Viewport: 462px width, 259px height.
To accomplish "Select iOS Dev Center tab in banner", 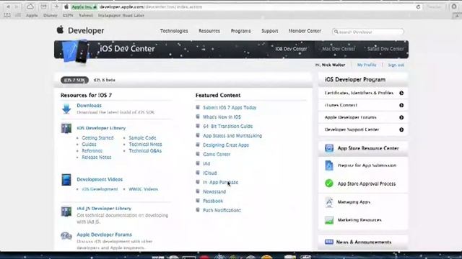I will (x=291, y=49).
